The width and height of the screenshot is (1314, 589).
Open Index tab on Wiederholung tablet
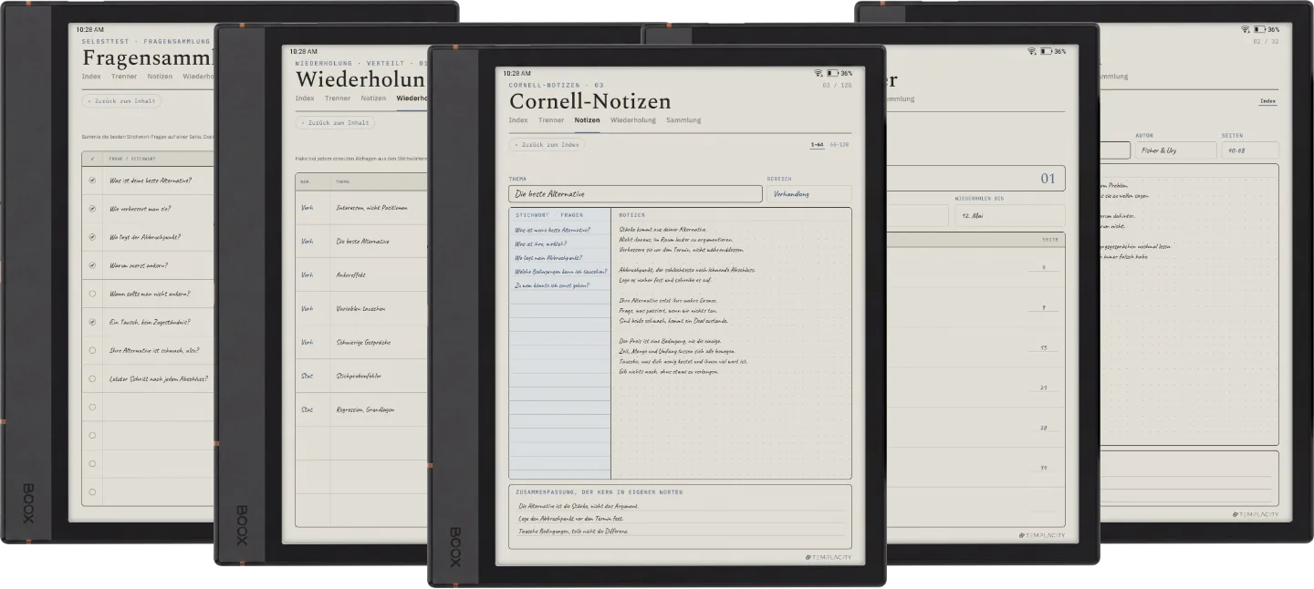click(x=305, y=98)
